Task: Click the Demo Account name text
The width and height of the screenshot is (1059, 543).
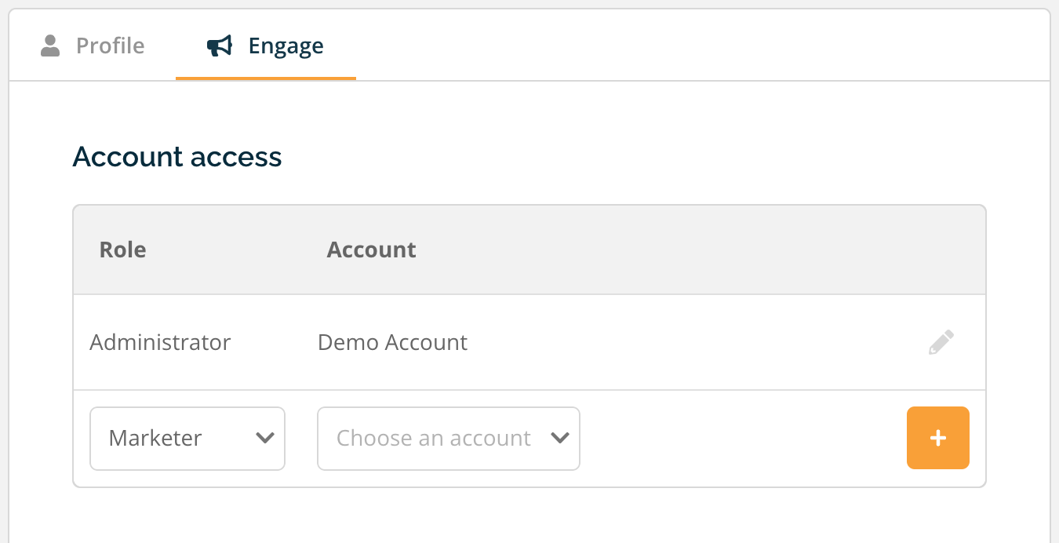Action: tap(392, 342)
